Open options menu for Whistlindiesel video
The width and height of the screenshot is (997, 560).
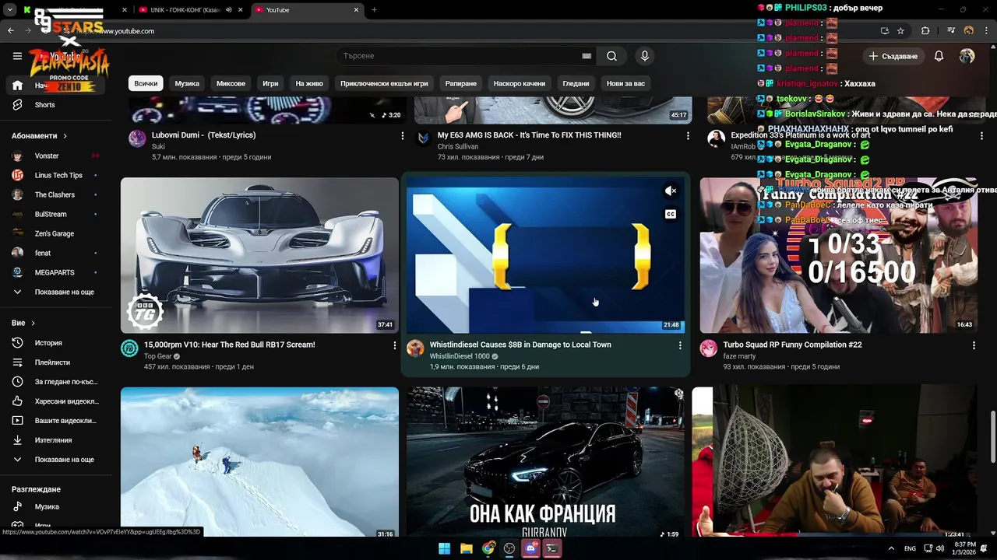click(680, 345)
